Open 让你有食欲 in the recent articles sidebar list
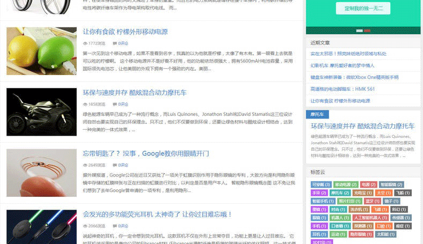This screenshot has width=423, height=244. pos(340,101)
